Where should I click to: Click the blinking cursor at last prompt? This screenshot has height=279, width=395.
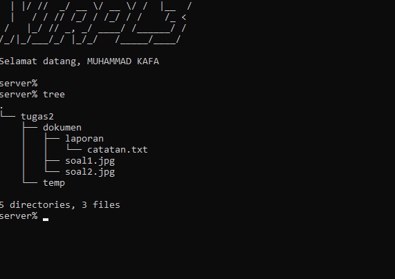point(46,220)
